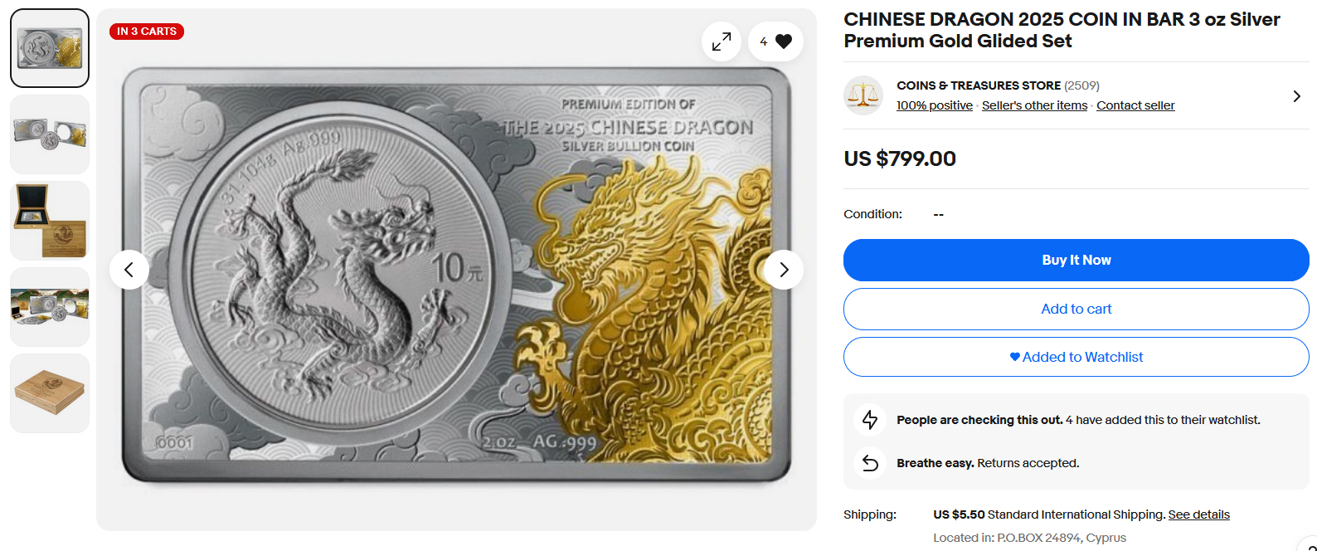Advance to the next gallery image arrow
This screenshot has width=1317, height=551.
[x=784, y=270]
